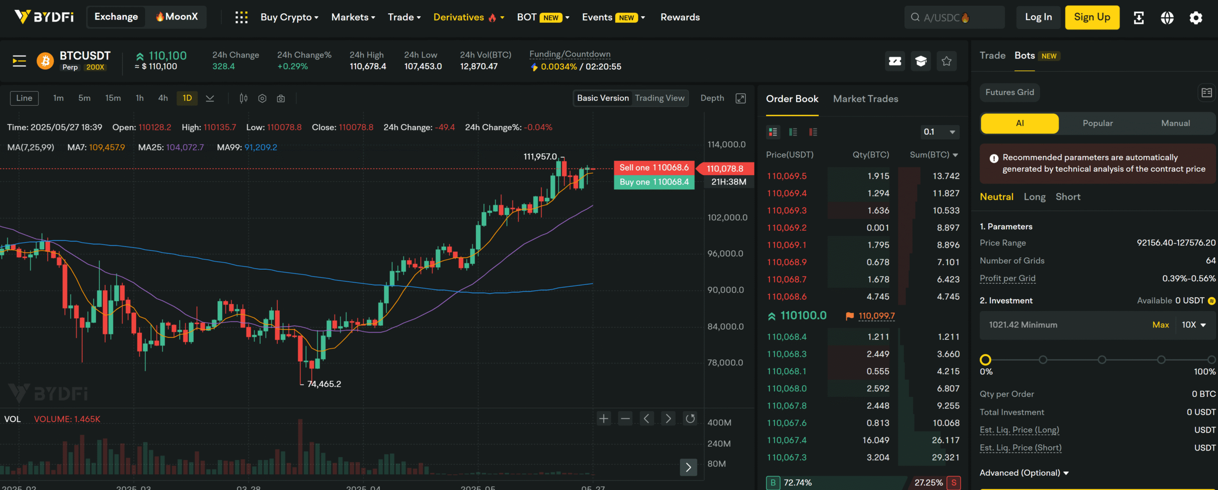Open 10X leverage dropdown

pos(1194,325)
